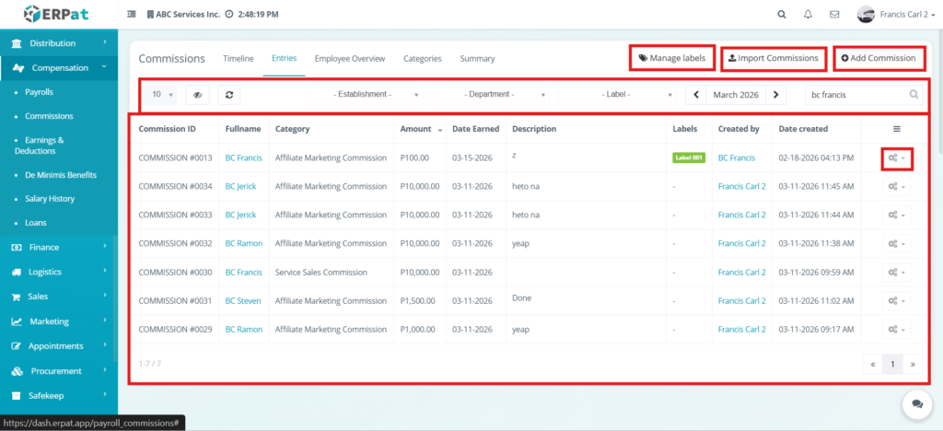Screen dimensions: 943x431
Task: Click the green Label 001 tag
Action: 688,158
